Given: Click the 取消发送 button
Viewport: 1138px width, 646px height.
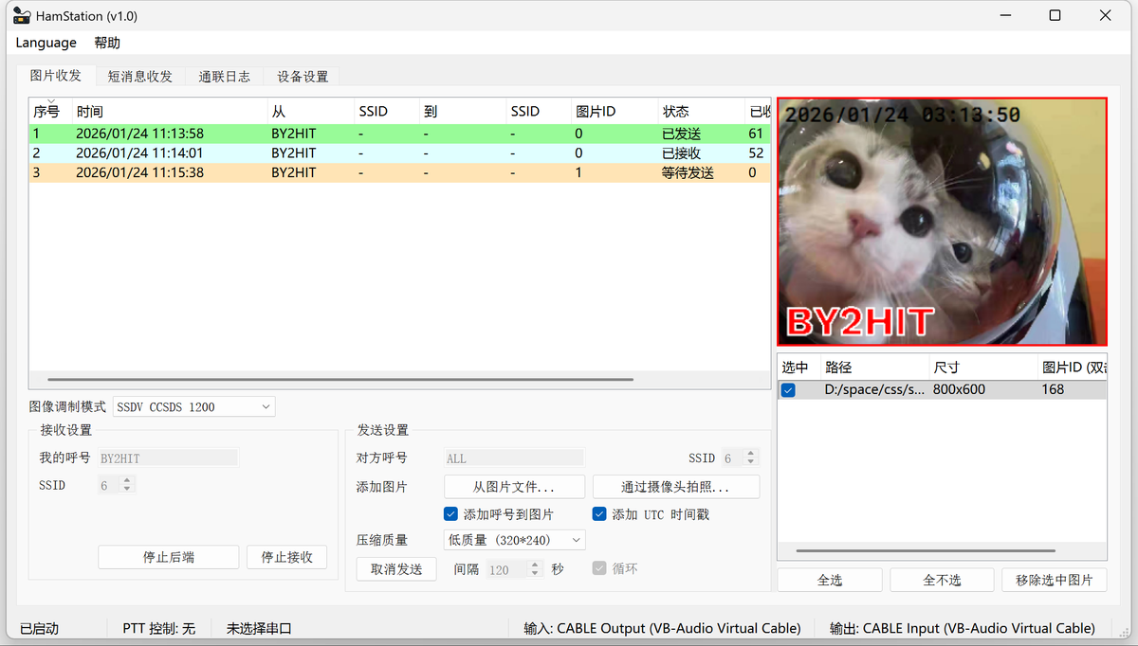Looking at the screenshot, I should tap(395, 569).
